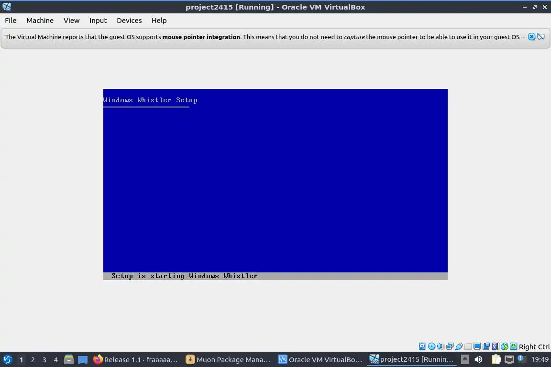Click the VirtualBox window icon in title bar
The height and width of the screenshot is (367, 551).
7,7
